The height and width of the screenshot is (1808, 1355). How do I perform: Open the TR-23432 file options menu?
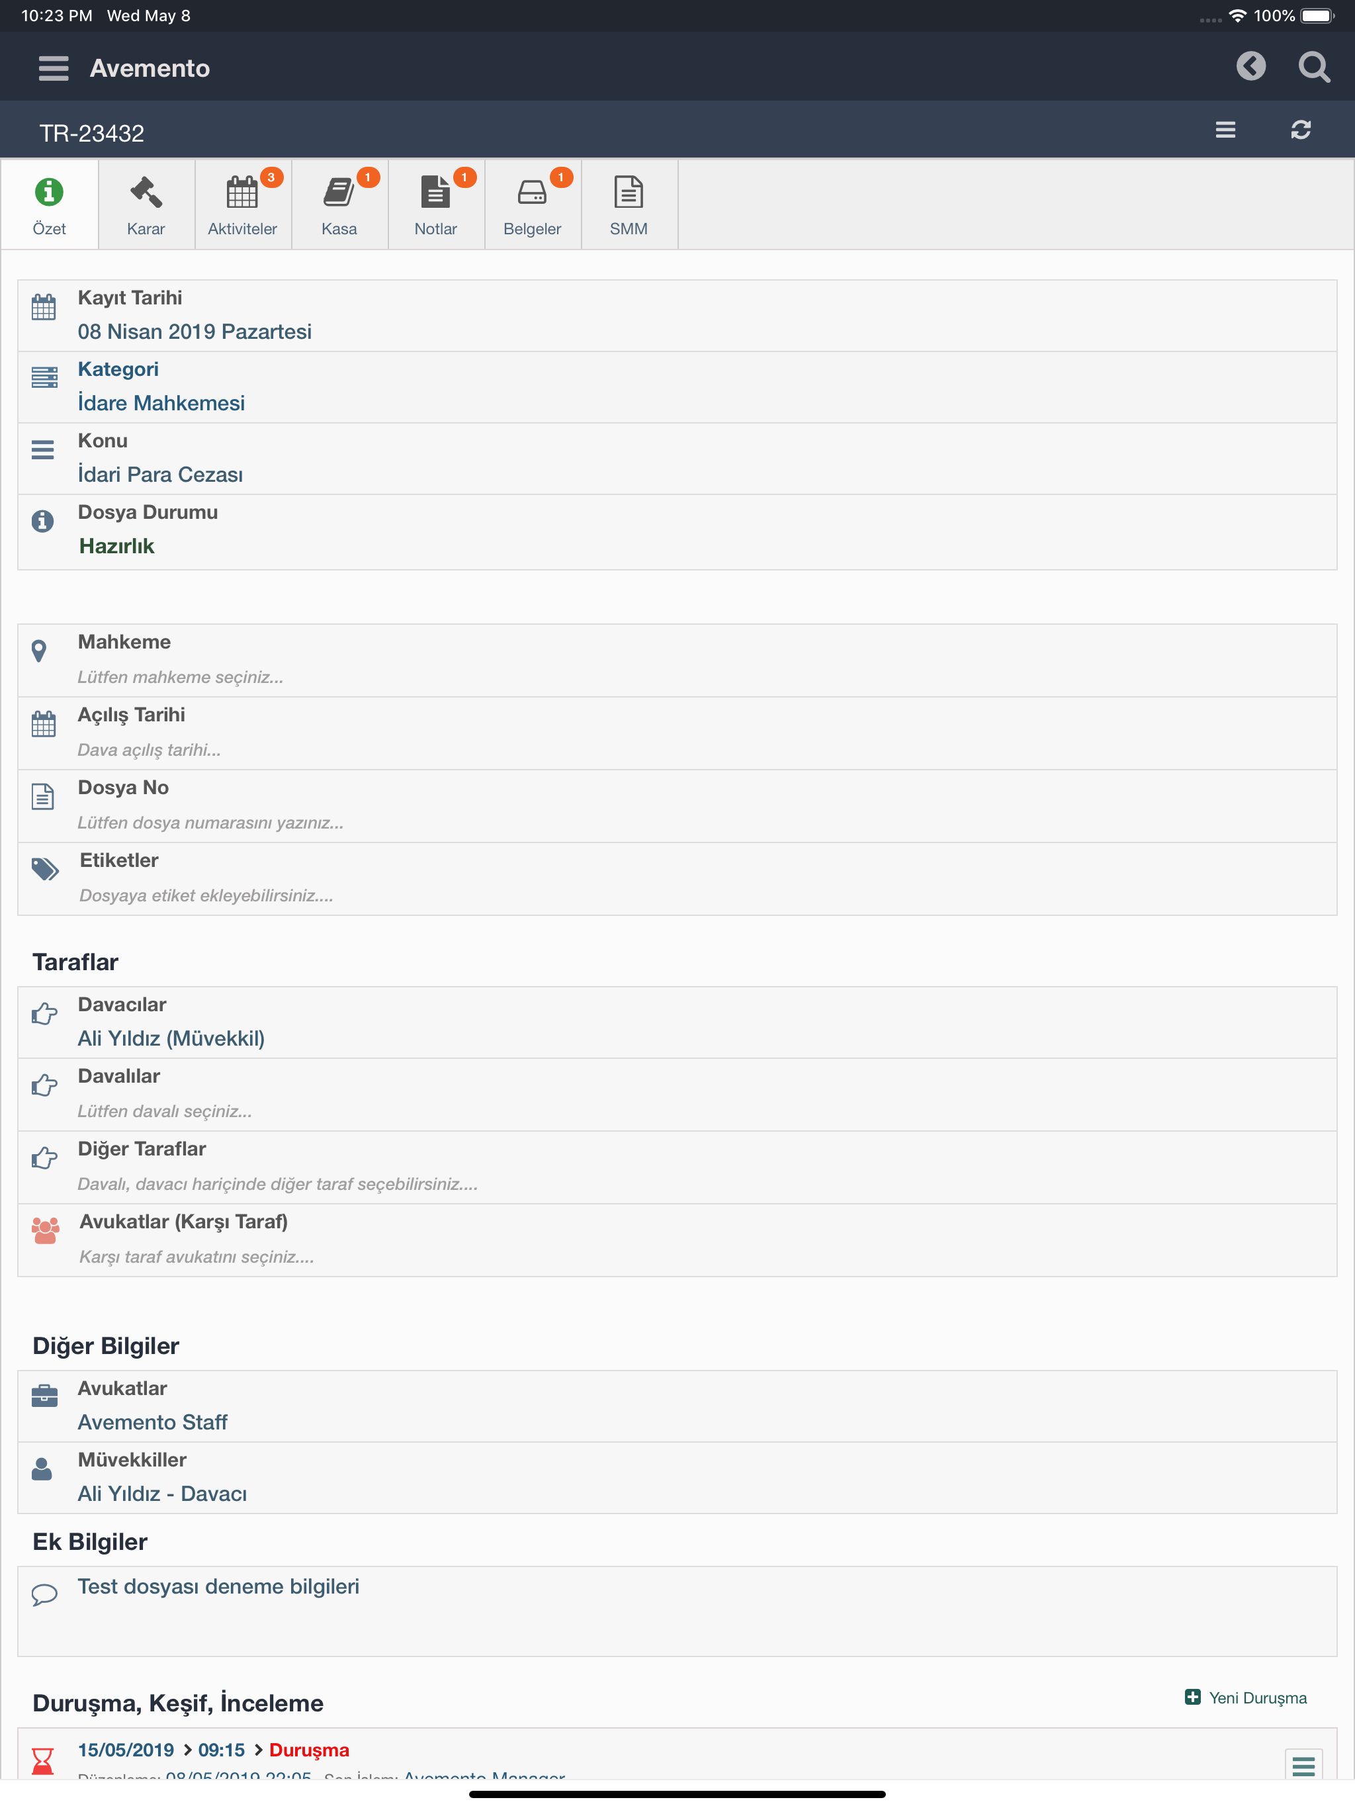pos(1225,130)
